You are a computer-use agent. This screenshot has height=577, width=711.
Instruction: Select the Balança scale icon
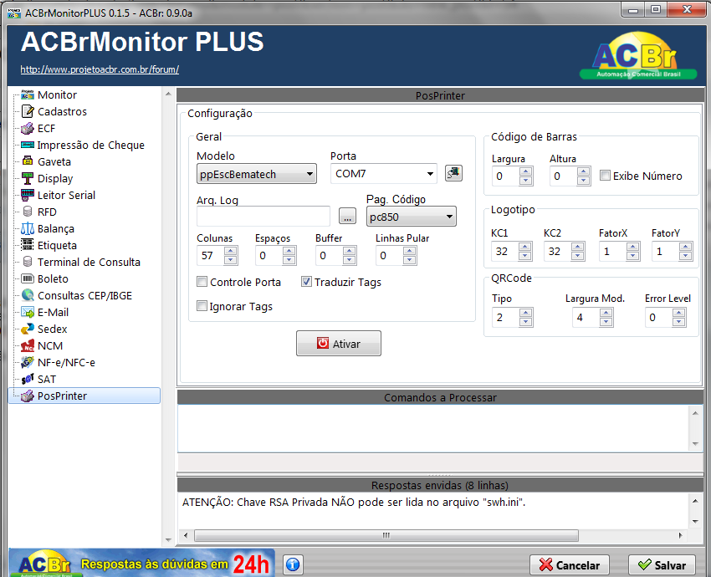click(28, 228)
